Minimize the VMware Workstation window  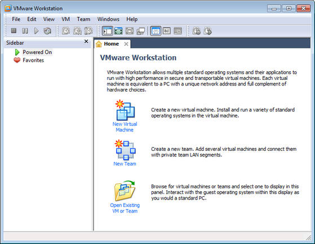coord(274,8)
